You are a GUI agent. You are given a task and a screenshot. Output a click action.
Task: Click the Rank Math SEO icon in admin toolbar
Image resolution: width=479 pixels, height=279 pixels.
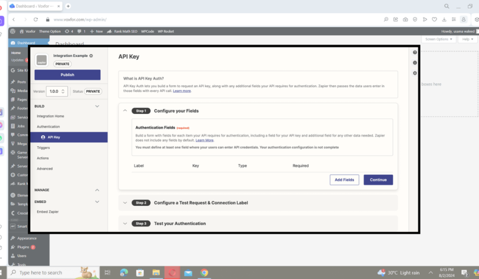(109, 31)
